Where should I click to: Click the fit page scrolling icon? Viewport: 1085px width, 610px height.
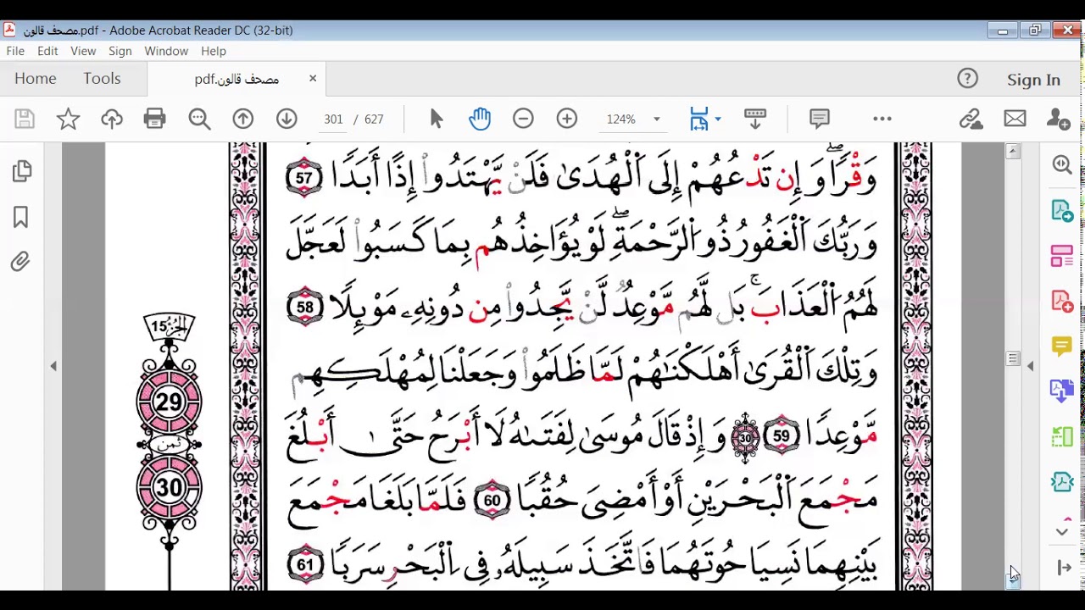(699, 119)
